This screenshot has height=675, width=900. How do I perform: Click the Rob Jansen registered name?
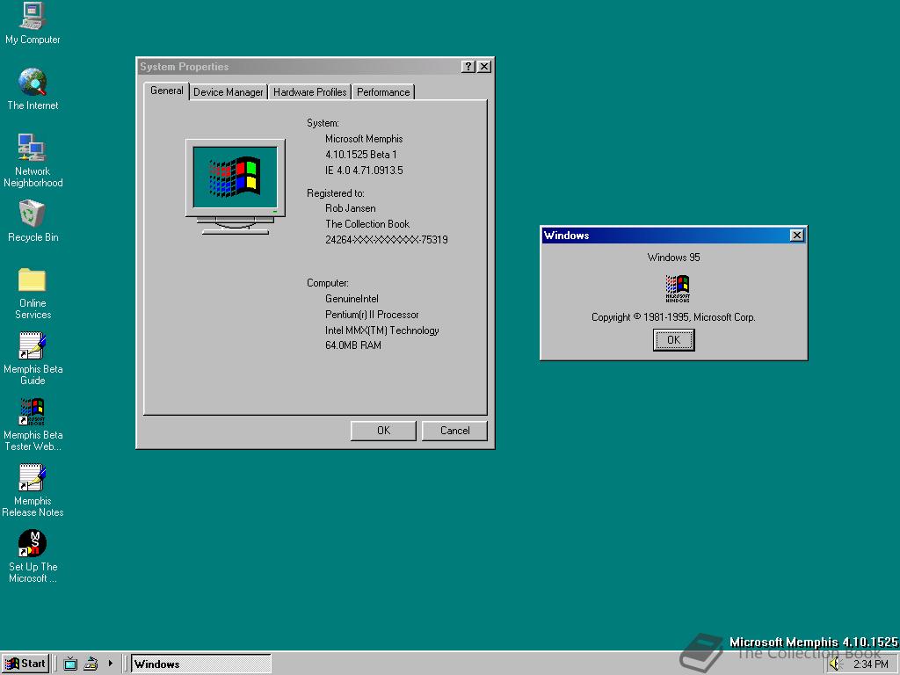(350, 208)
